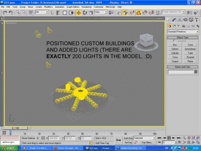This screenshot has width=201, height=151.
Task: Open the Animation menu
Action: 60,7
